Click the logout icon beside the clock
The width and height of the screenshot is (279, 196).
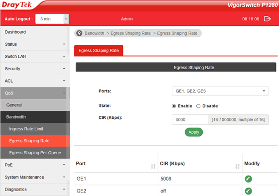coord(267,19)
